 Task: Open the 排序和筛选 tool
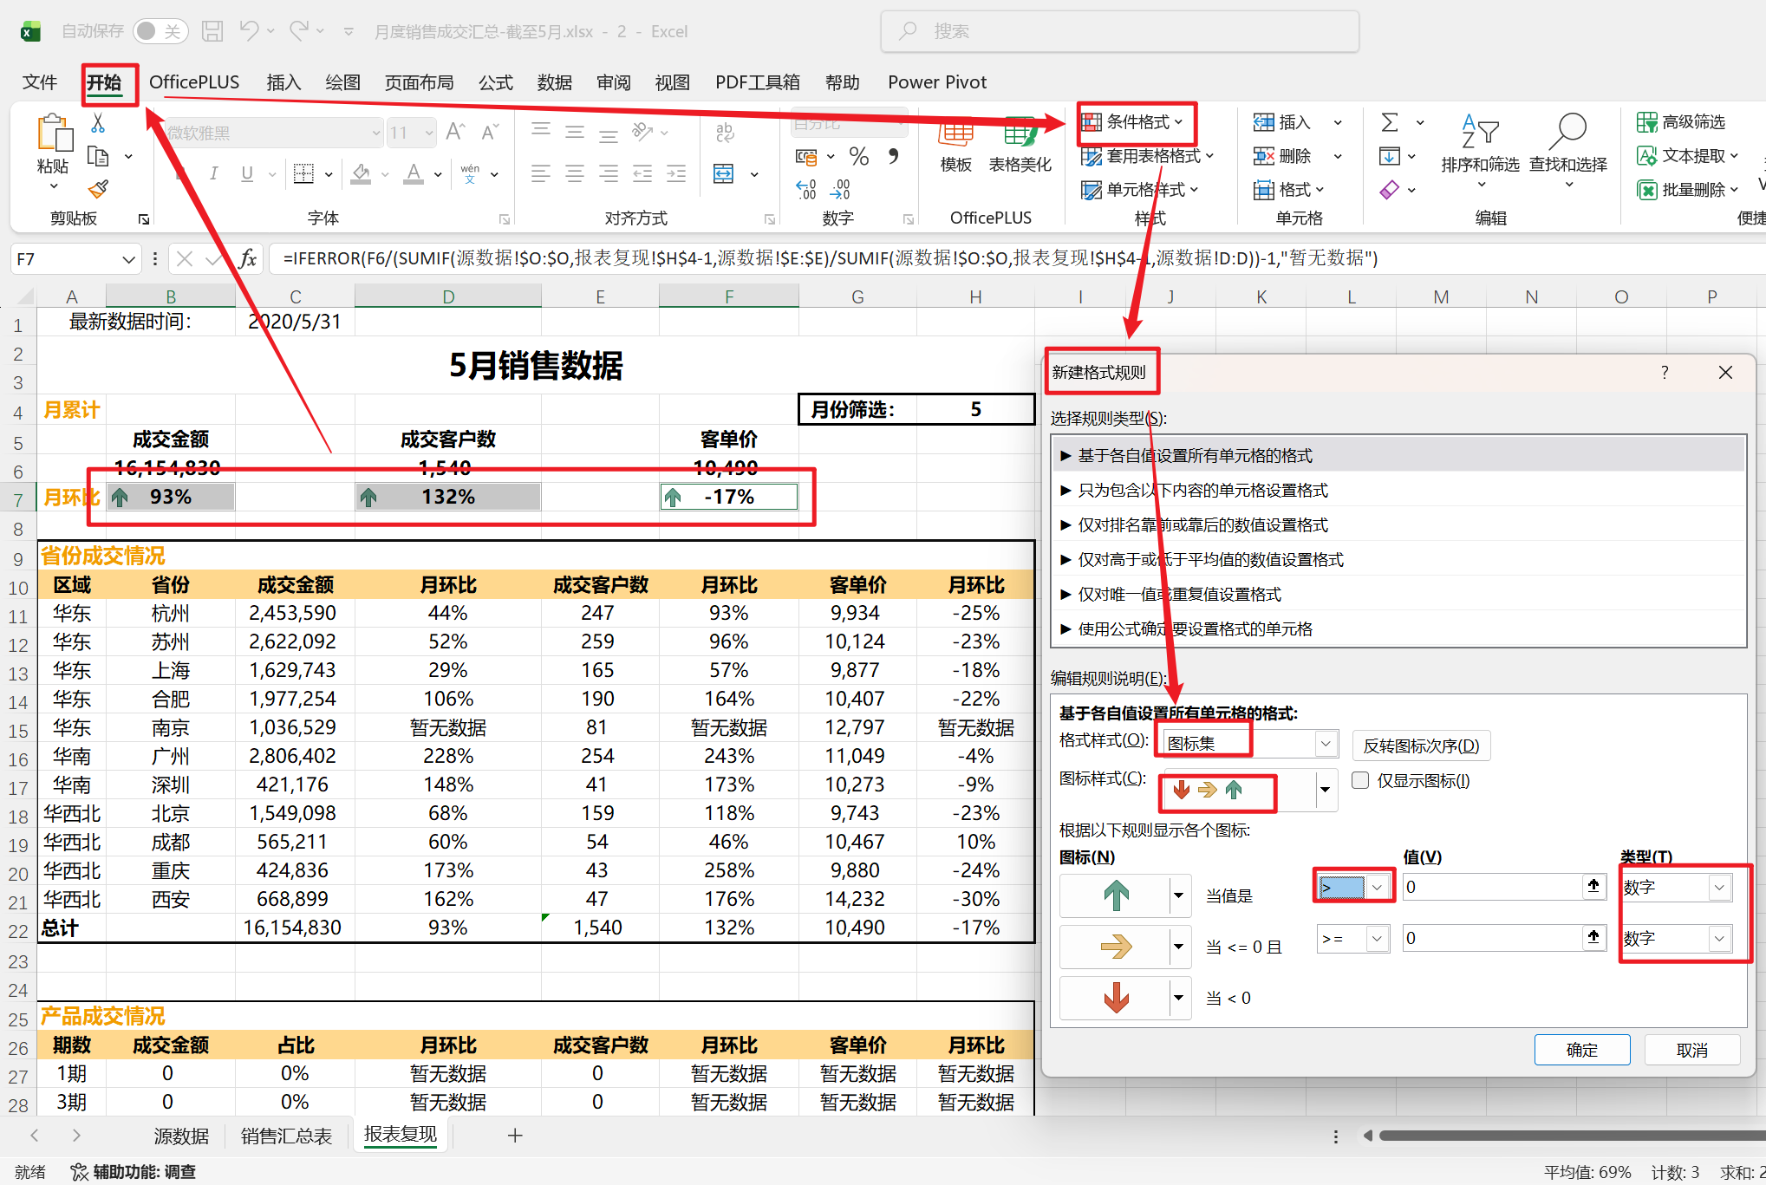click(x=1481, y=156)
